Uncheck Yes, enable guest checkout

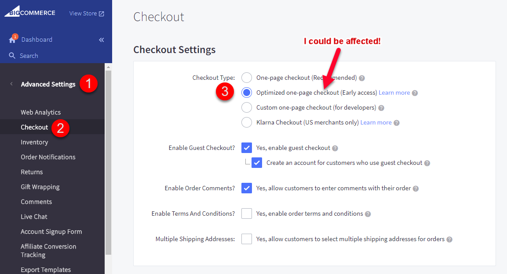pyautogui.click(x=247, y=148)
